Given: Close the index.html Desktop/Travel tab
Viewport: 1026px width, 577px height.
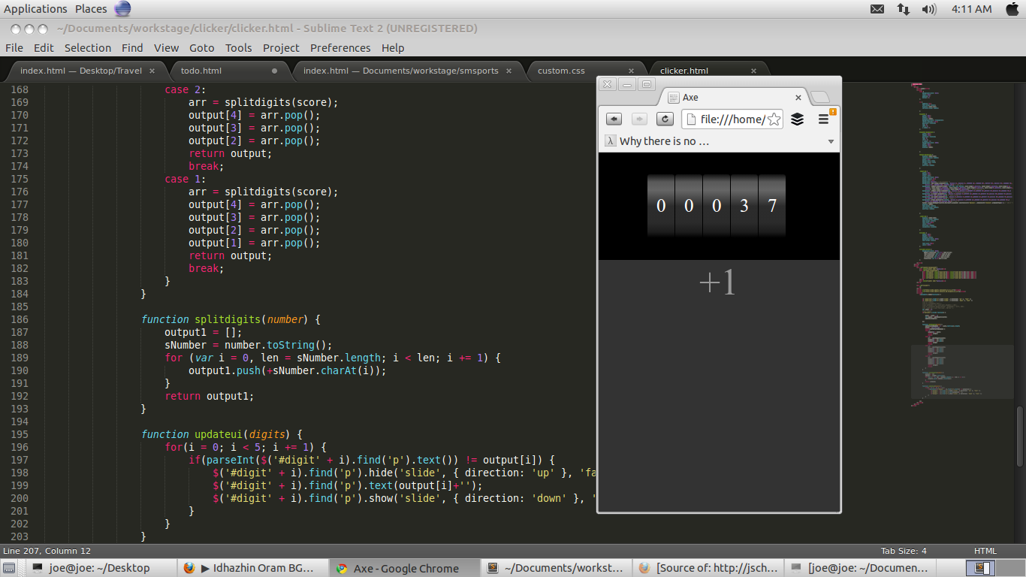Looking at the screenshot, I should coord(152,71).
